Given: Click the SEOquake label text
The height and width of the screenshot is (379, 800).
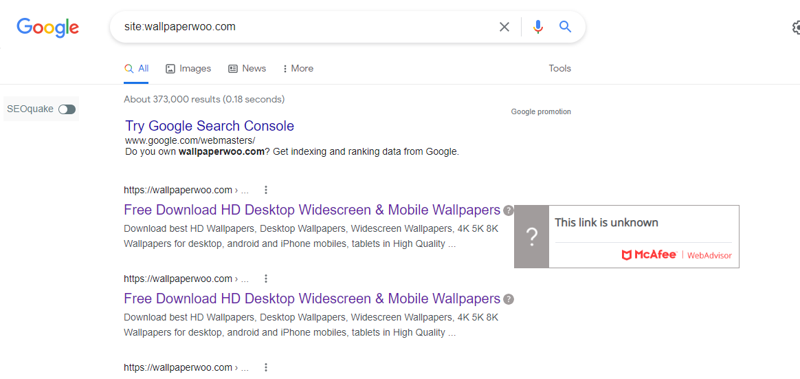Looking at the screenshot, I should 30,109.
